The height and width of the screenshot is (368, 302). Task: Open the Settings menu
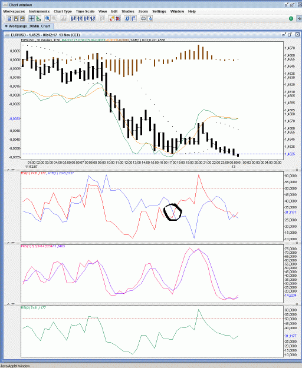click(159, 11)
